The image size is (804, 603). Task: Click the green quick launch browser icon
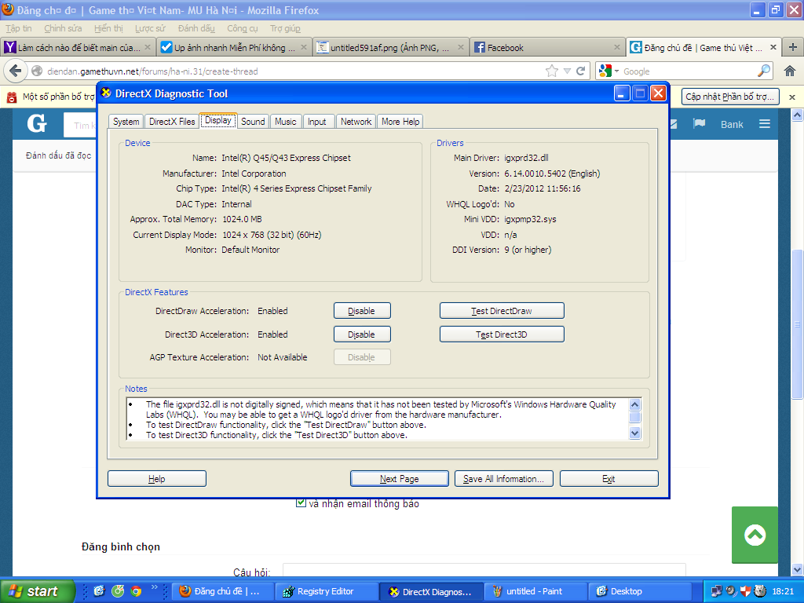pyautogui.click(x=118, y=591)
